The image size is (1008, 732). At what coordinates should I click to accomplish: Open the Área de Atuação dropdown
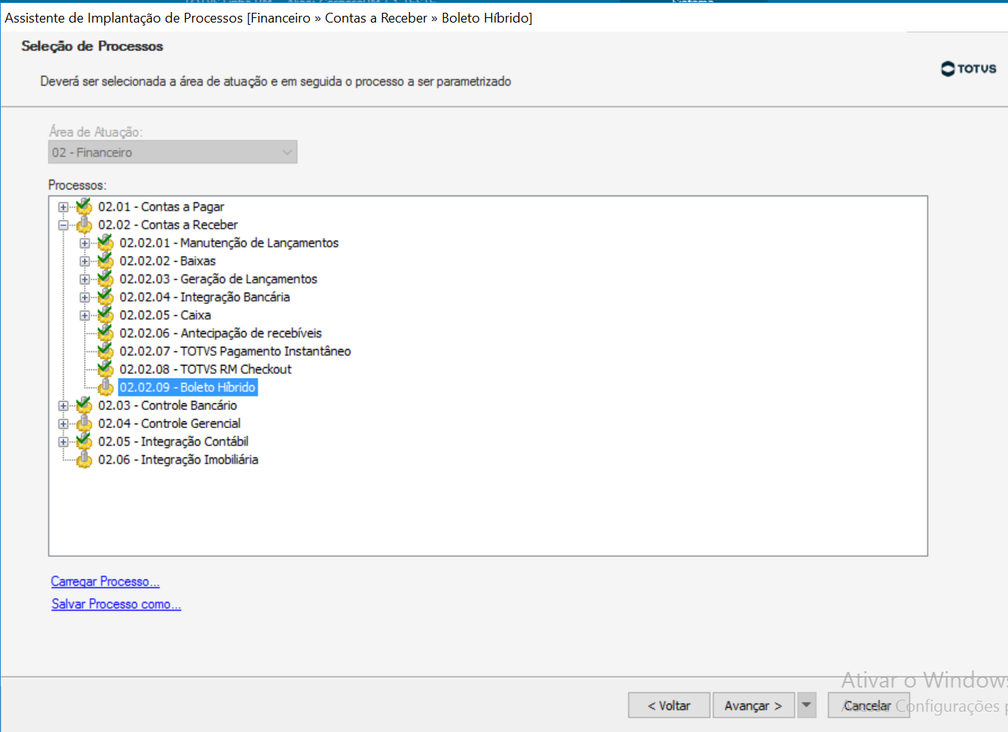(173, 152)
